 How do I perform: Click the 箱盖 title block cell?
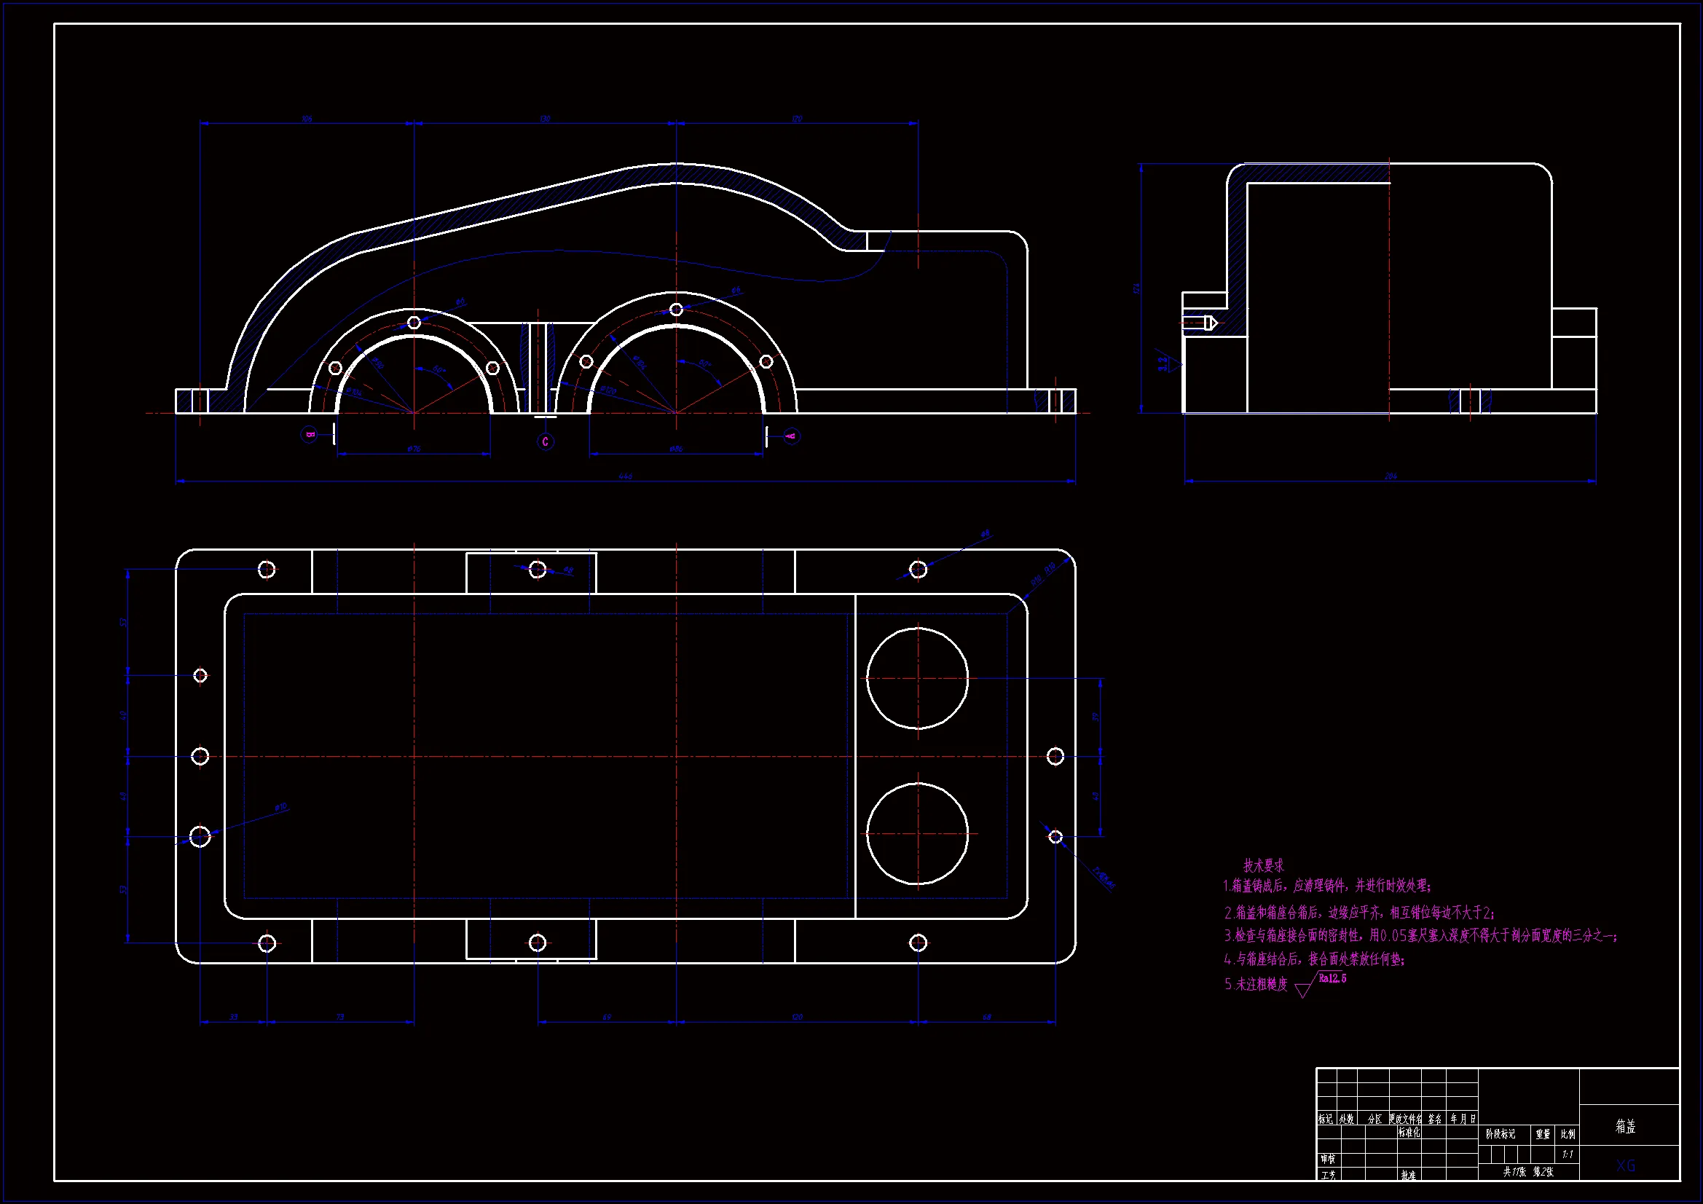pyautogui.click(x=1626, y=1127)
